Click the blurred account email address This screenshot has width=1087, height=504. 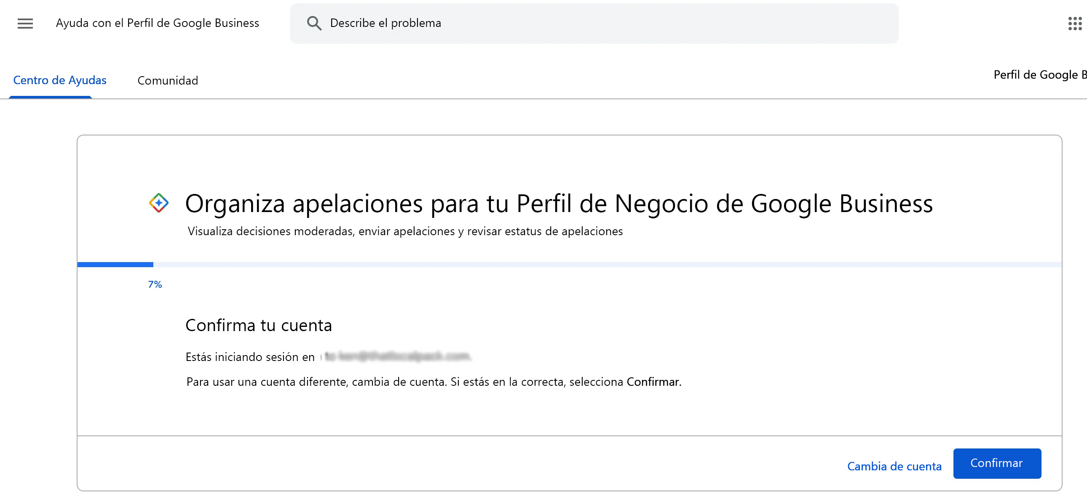(396, 356)
